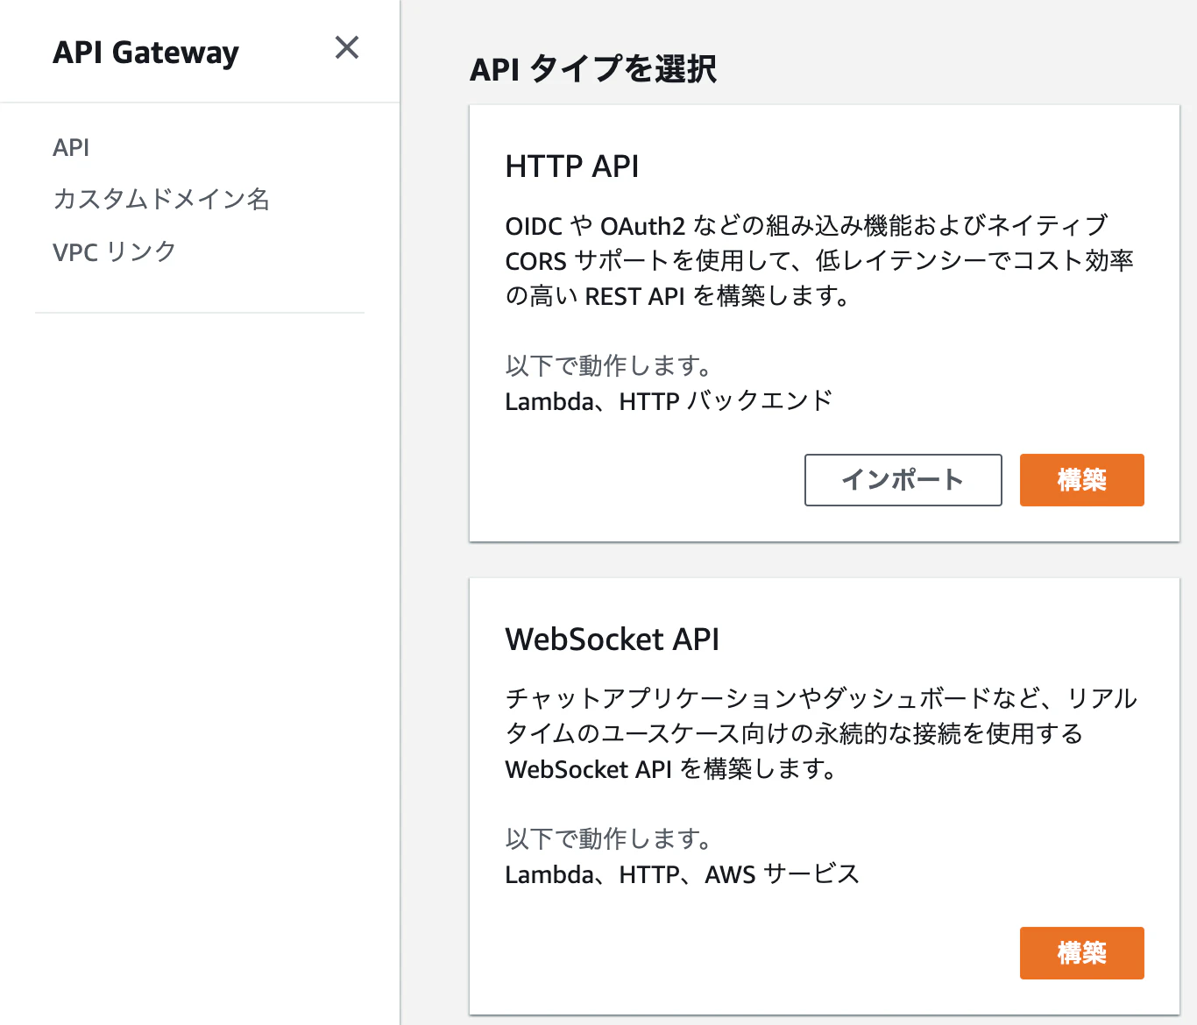Click the WebSocket API card title

click(x=612, y=639)
